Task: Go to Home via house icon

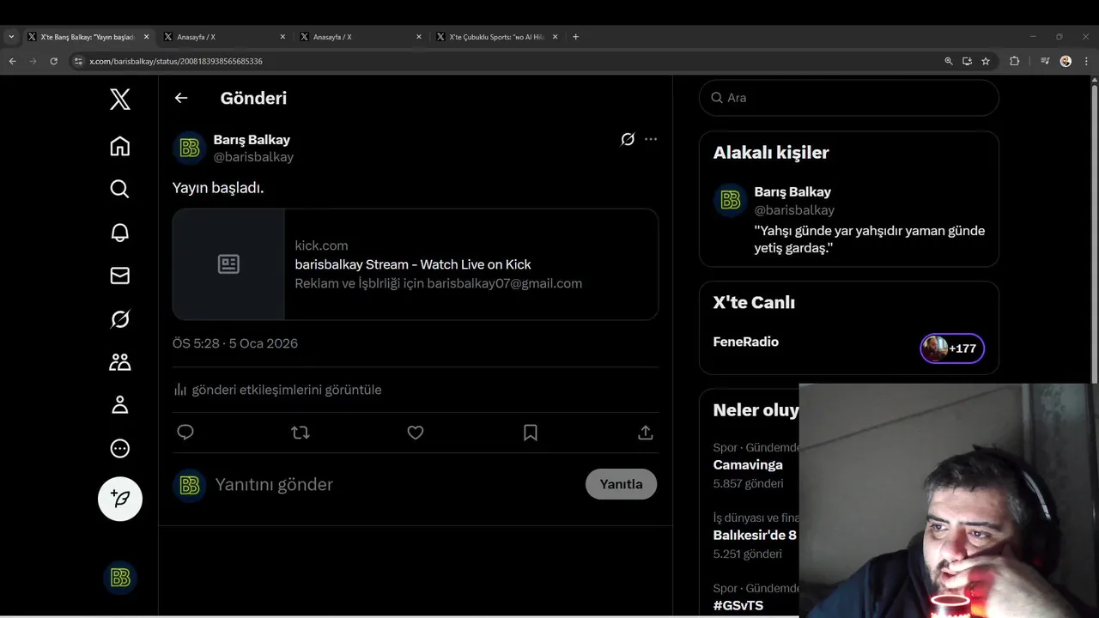Action: pyautogui.click(x=120, y=146)
